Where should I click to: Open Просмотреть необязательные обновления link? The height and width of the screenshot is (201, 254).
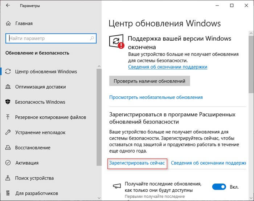156,97
